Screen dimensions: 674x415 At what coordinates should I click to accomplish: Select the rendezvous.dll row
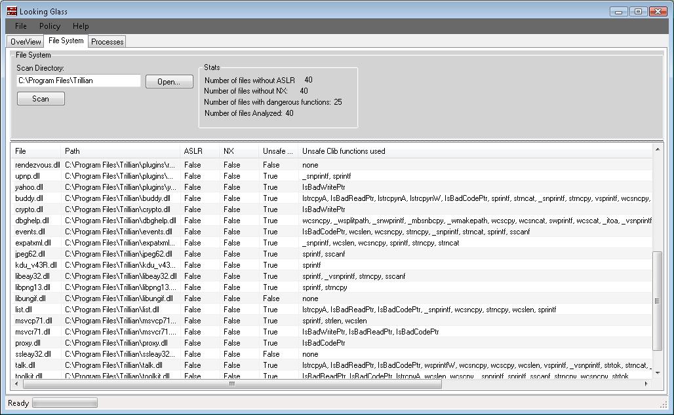(332, 165)
